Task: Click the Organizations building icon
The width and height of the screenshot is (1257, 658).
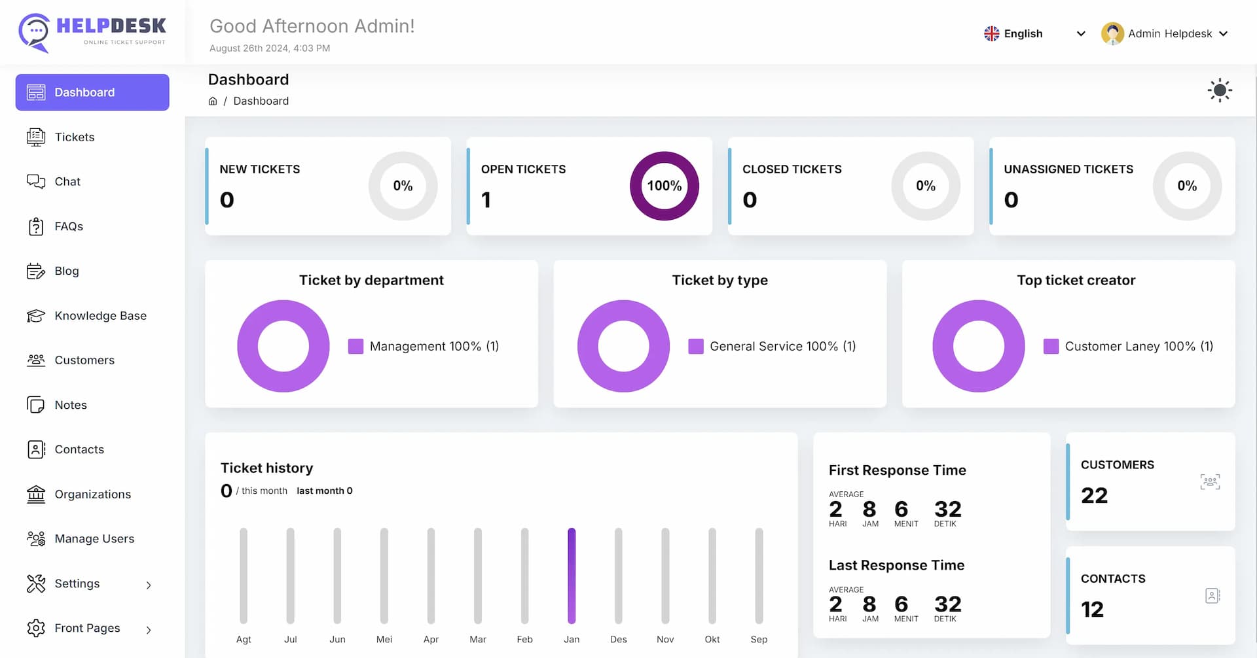Action: pyautogui.click(x=36, y=494)
